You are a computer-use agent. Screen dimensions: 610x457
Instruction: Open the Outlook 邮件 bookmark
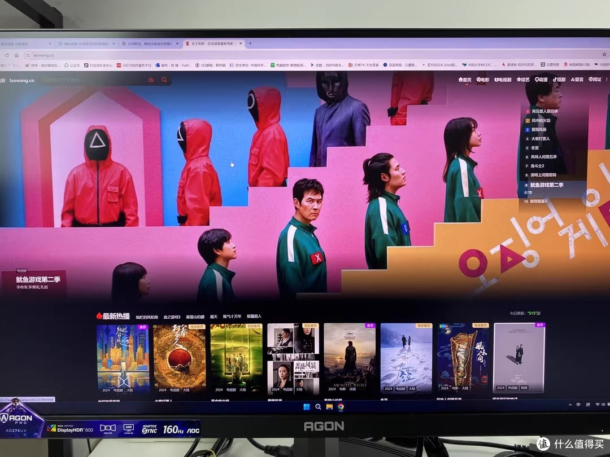(x=173, y=65)
